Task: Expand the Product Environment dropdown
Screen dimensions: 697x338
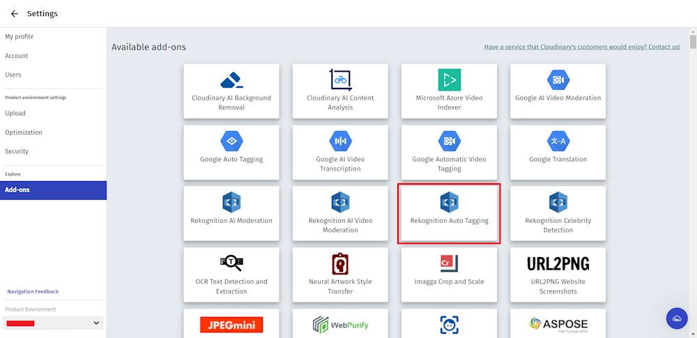Action: coord(53,323)
